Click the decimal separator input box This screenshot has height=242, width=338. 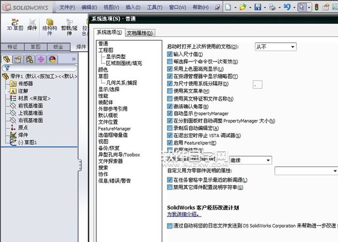pyautogui.click(x=257, y=84)
